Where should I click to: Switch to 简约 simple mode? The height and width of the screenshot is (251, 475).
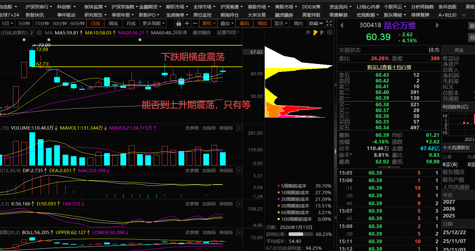coord(298,23)
